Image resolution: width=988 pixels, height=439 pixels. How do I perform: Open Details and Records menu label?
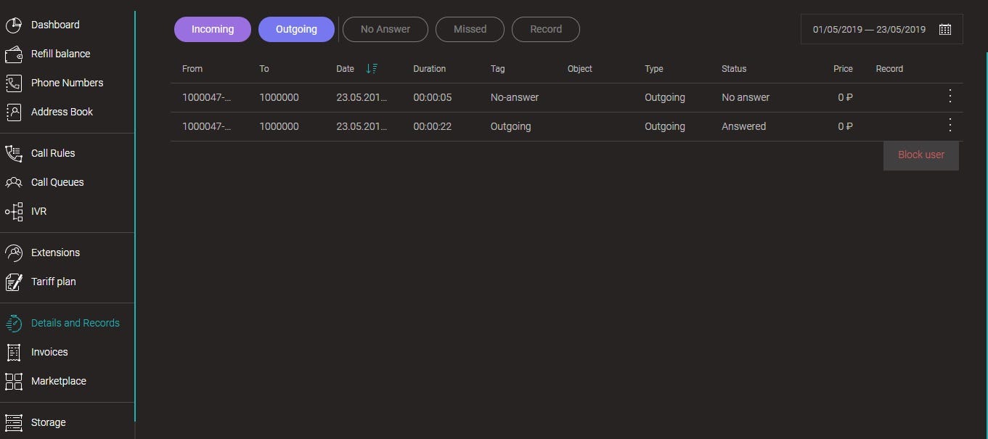coord(75,323)
